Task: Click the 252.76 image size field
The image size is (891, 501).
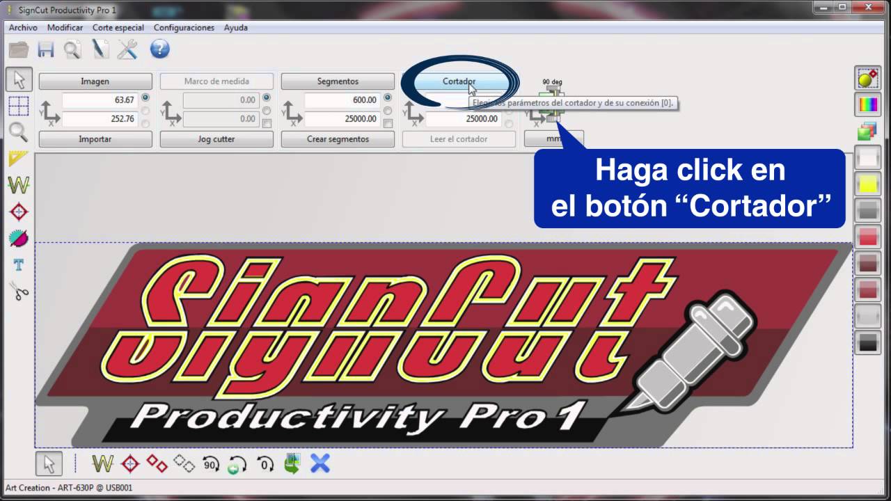Action: pos(100,119)
